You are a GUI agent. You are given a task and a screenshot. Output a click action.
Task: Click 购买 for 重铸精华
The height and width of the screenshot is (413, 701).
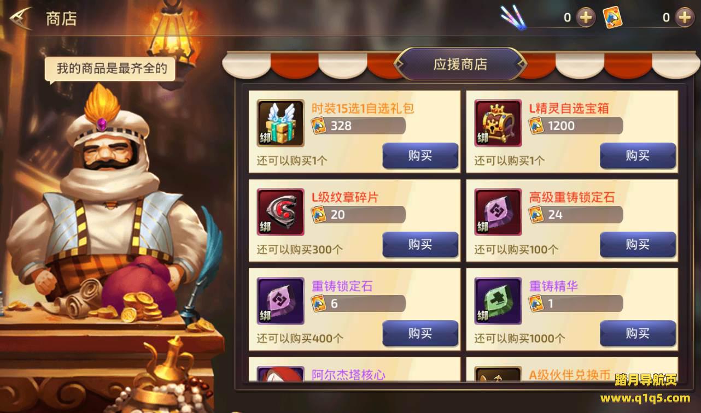[638, 334]
